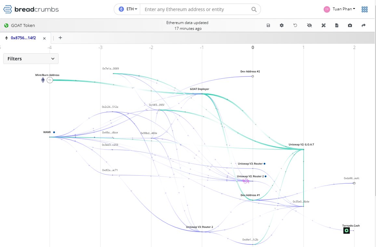Click the Uniswap V3: Router 2 label
376x247 pixels.
(199, 227)
